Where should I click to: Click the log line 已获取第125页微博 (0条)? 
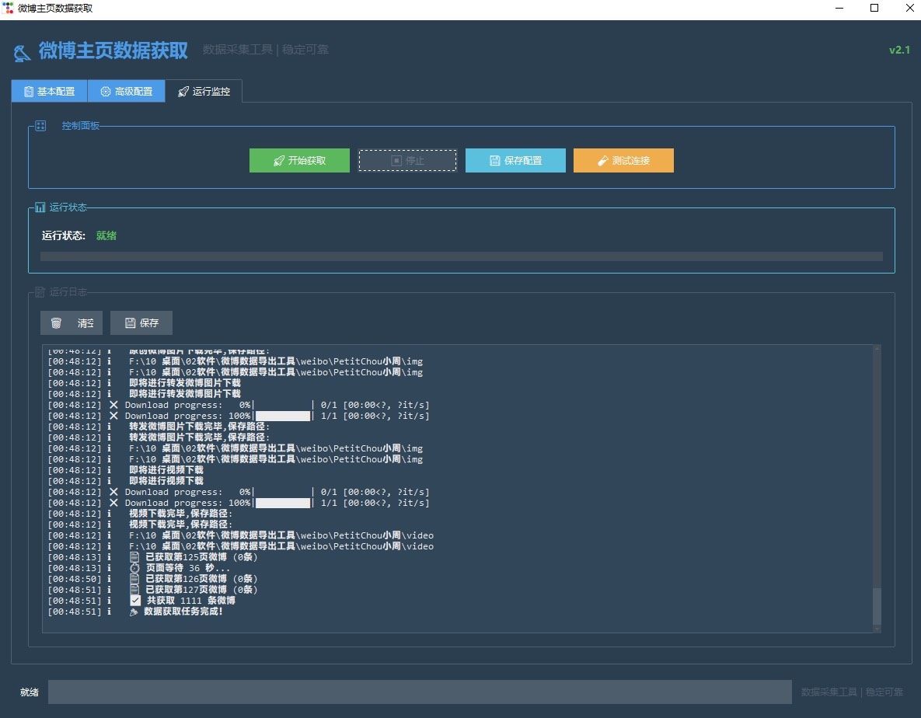tap(201, 557)
